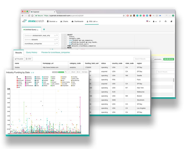Go to Charts in the navbar
The image size is (184, 149).
click(64, 21)
